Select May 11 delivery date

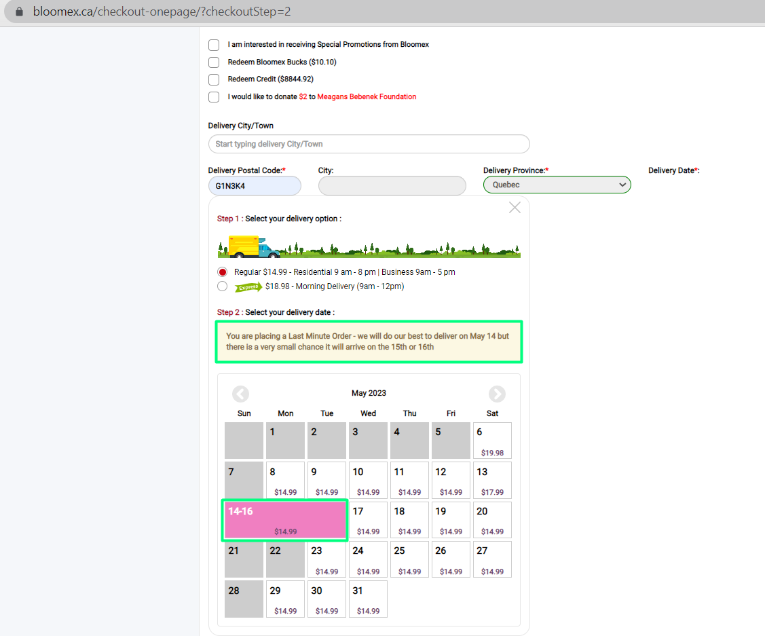(410, 481)
